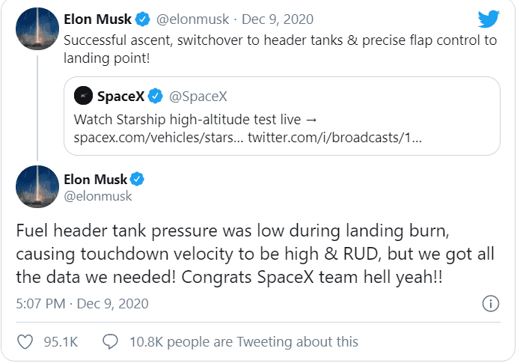Click the 5:07 PM timestamp

40,303
